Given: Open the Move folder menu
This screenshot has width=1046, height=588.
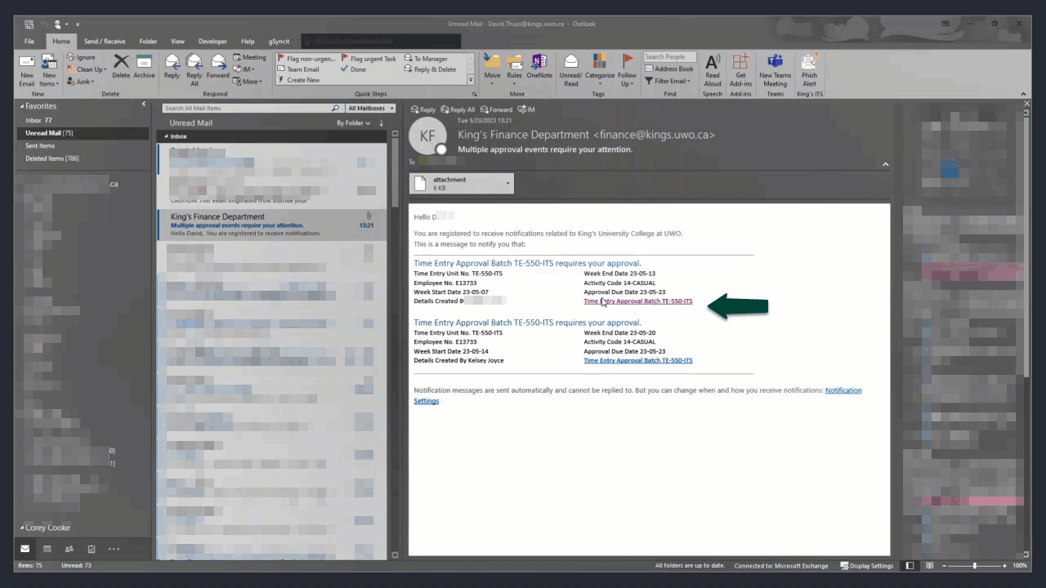Looking at the screenshot, I should click(x=492, y=69).
